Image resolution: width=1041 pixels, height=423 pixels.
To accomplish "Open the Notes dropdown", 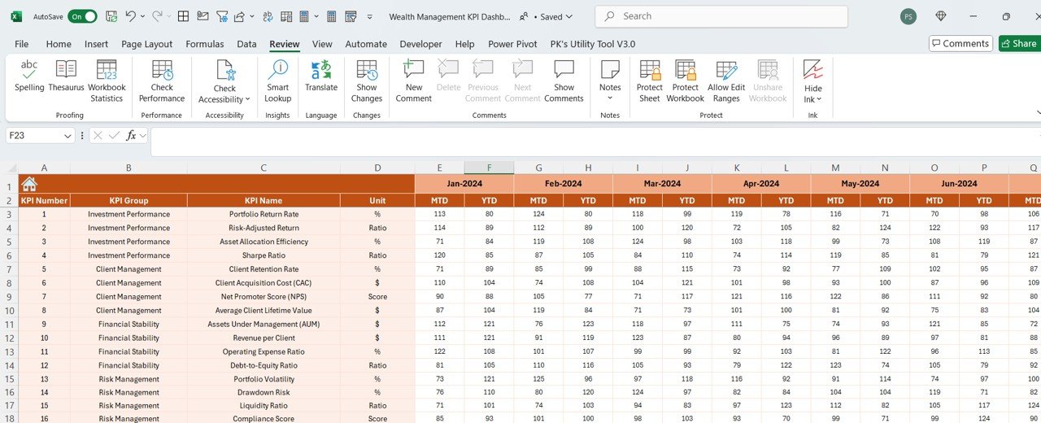I will [610, 81].
